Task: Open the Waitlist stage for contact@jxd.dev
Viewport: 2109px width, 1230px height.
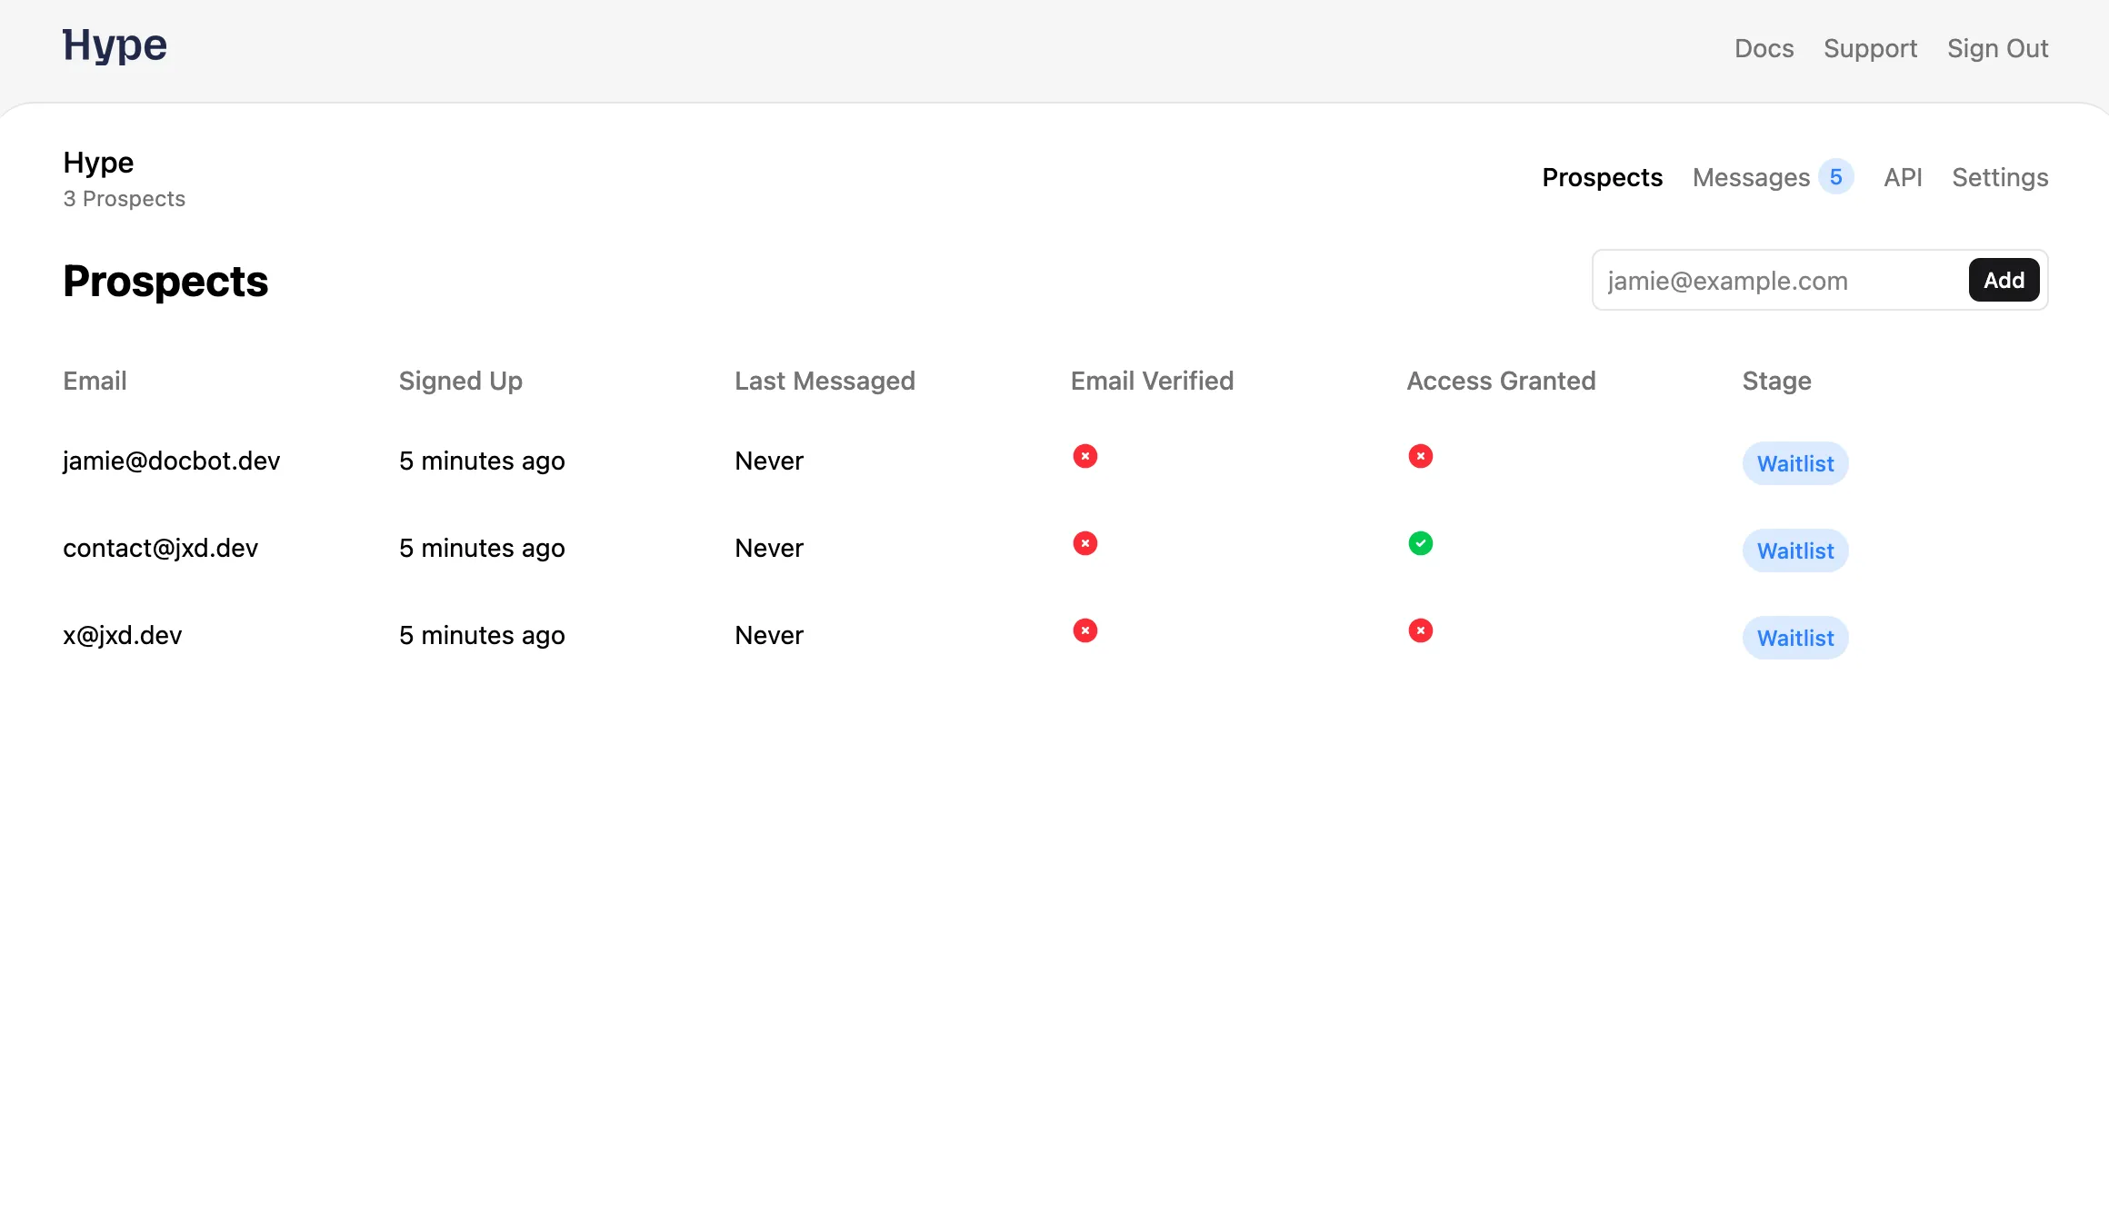Action: click(1794, 551)
